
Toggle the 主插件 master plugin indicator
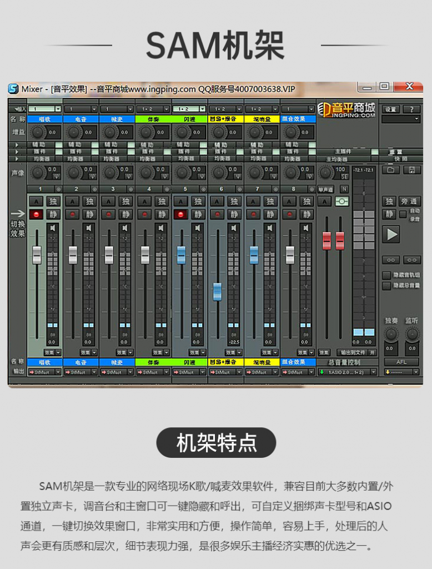click(x=375, y=152)
